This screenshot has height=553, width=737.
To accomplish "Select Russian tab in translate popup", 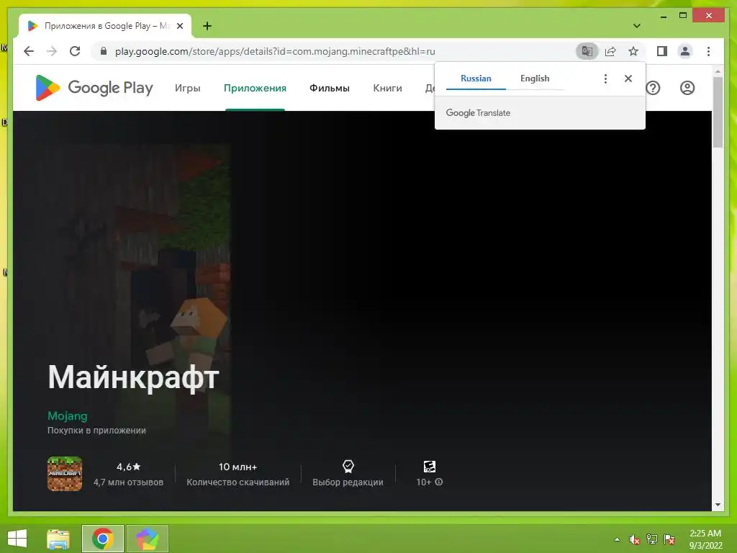I will coord(476,78).
